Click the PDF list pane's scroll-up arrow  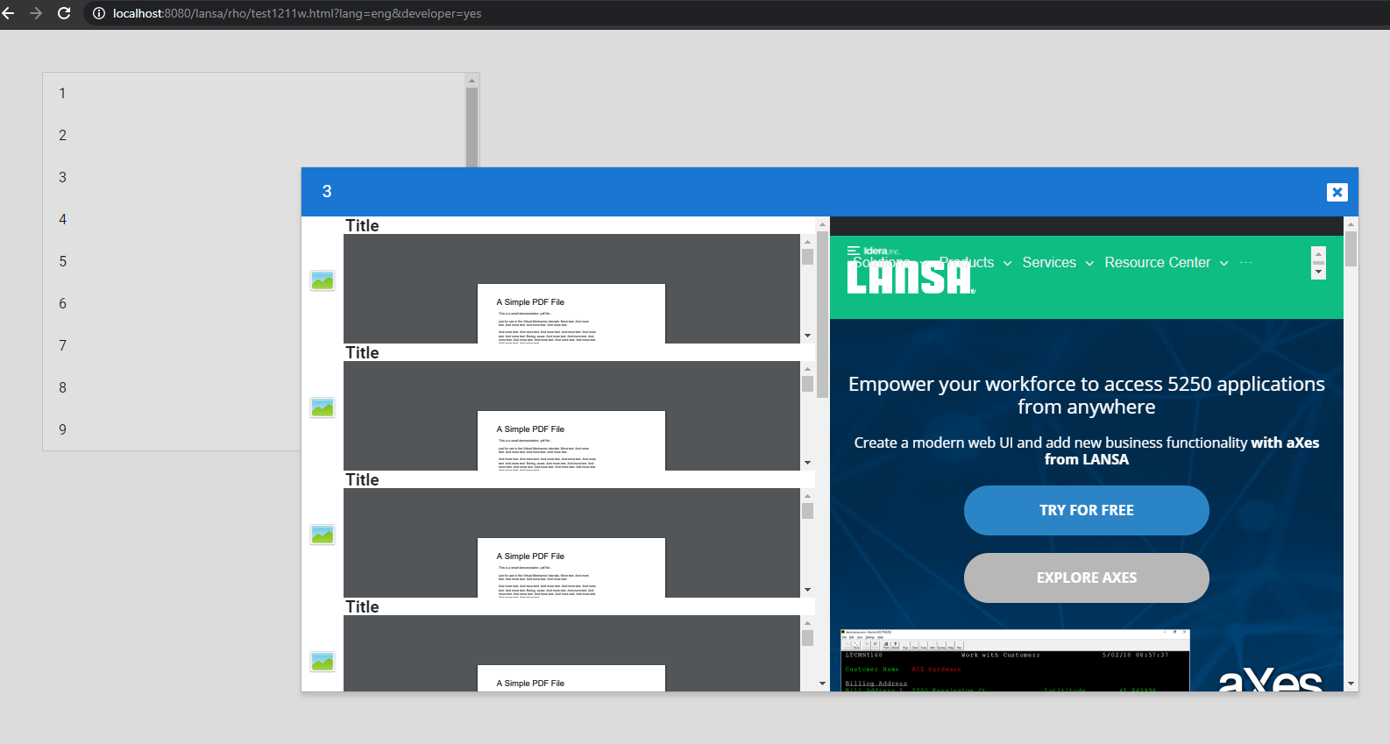click(822, 224)
